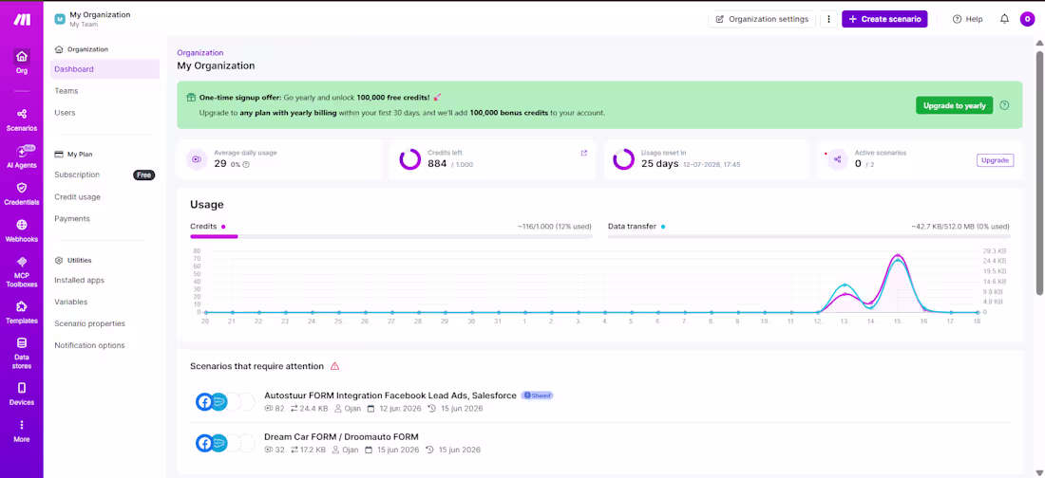Open Teams in the left menu
The height and width of the screenshot is (478, 1045).
pyautogui.click(x=66, y=91)
